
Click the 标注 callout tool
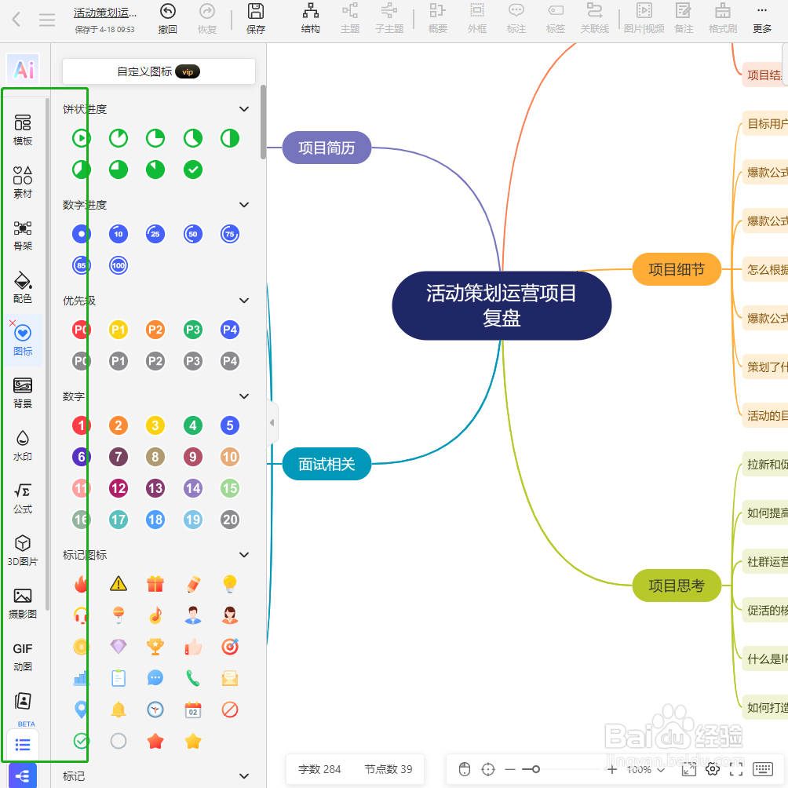[x=516, y=19]
